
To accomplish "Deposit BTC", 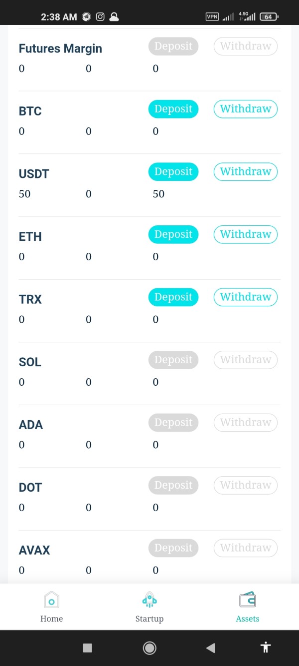I will [x=173, y=109].
